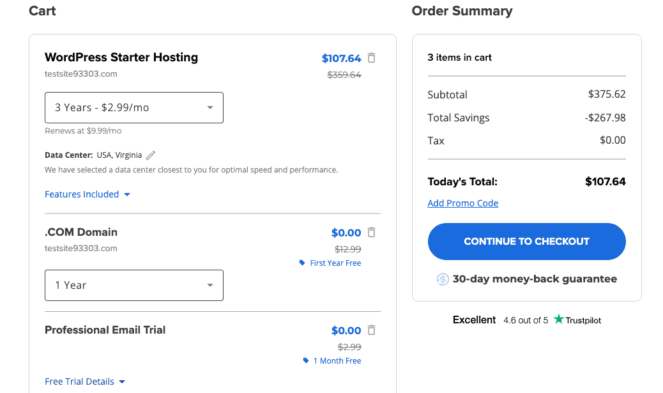Click the money-back guarantee badge icon
The image size is (663, 393).
[x=443, y=279]
